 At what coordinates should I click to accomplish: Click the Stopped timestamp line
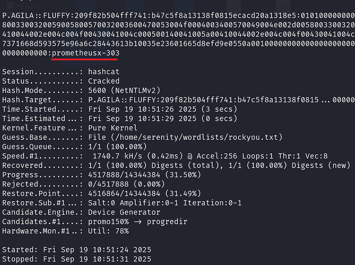tap(77, 259)
